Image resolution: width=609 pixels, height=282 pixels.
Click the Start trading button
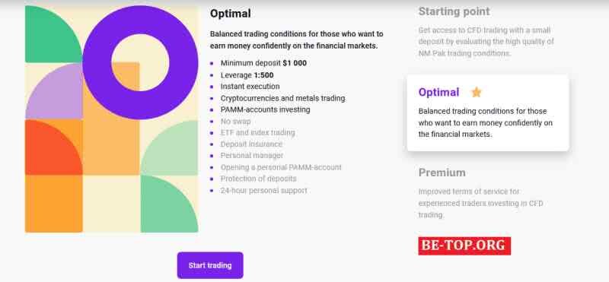pyautogui.click(x=210, y=265)
